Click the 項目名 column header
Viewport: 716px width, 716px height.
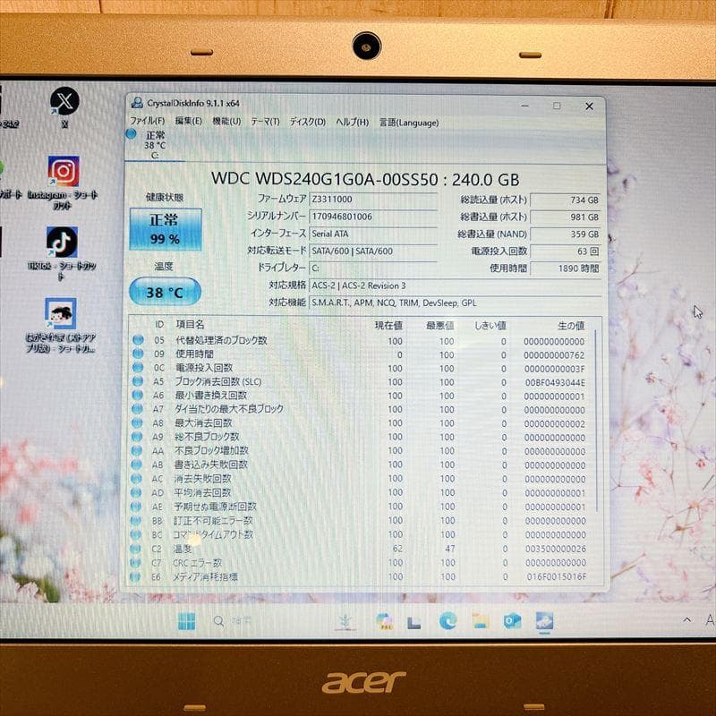191,324
